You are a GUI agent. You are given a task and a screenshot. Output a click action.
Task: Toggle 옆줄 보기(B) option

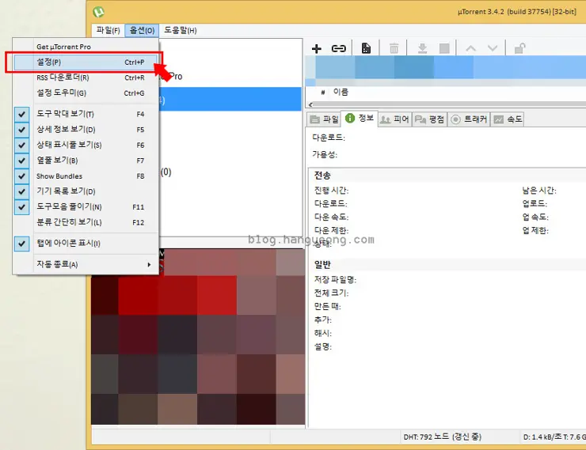86,161
